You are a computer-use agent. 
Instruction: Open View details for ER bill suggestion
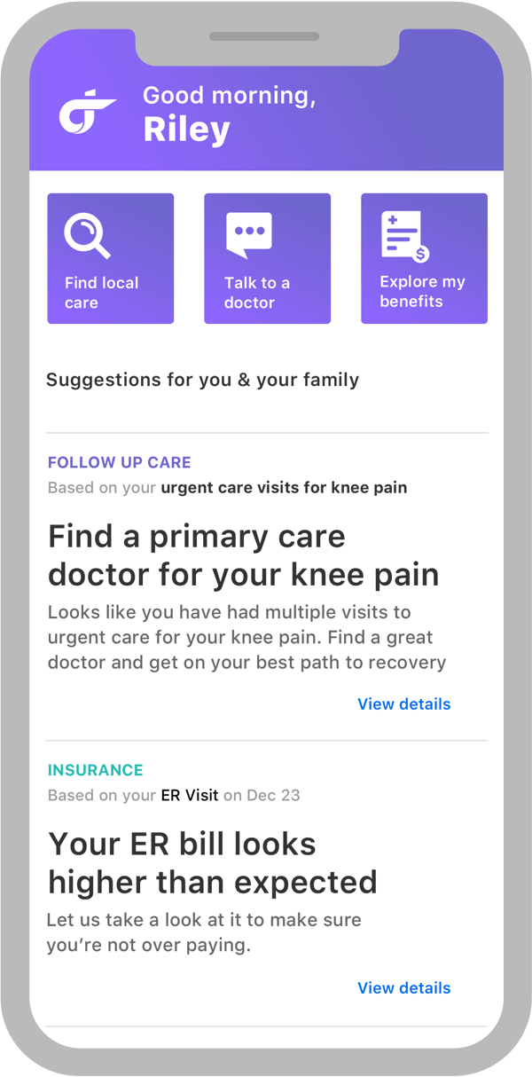[403, 988]
